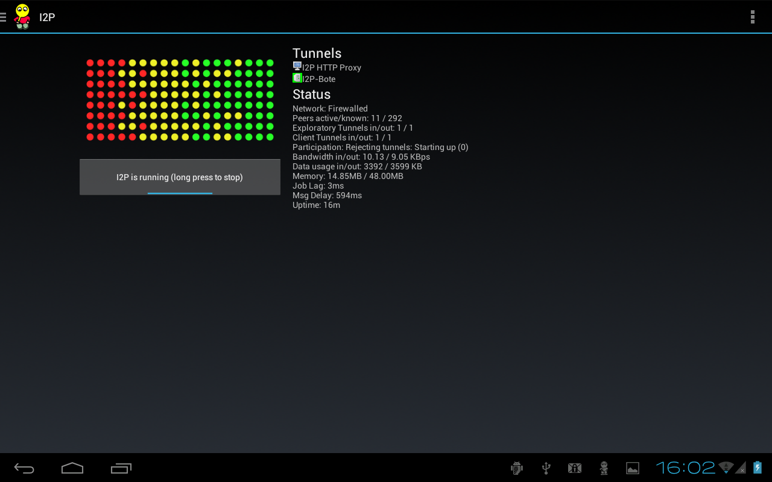Click the Status heading
Image resolution: width=772 pixels, height=482 pixels.
(312, 94)
